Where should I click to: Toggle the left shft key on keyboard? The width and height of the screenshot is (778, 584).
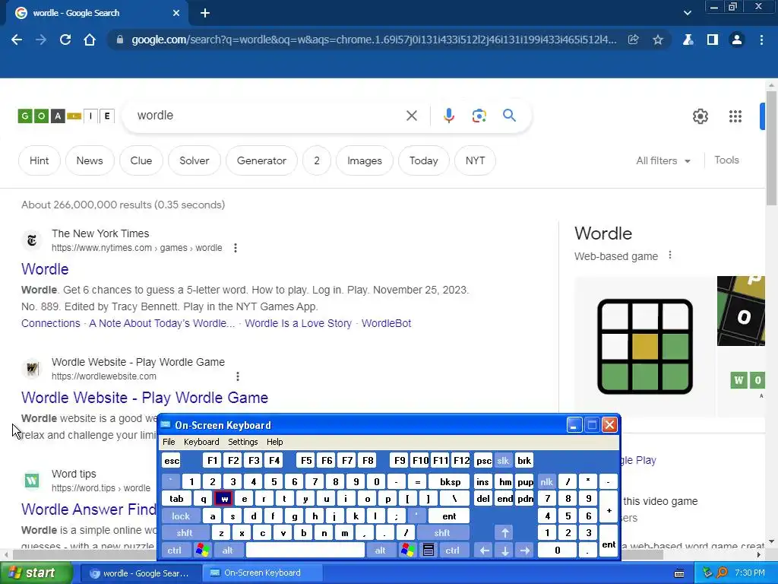(185, 533)
